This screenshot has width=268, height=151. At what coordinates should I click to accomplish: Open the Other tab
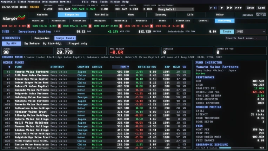(x=220, y=15)
